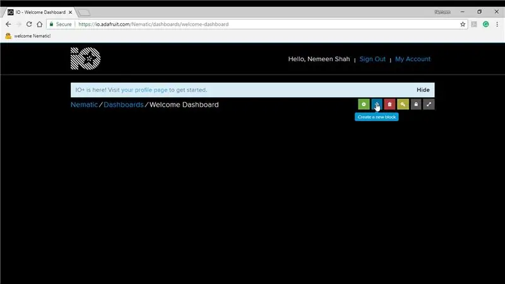Reload the page
Screen dimensions: 505x284
29,24
